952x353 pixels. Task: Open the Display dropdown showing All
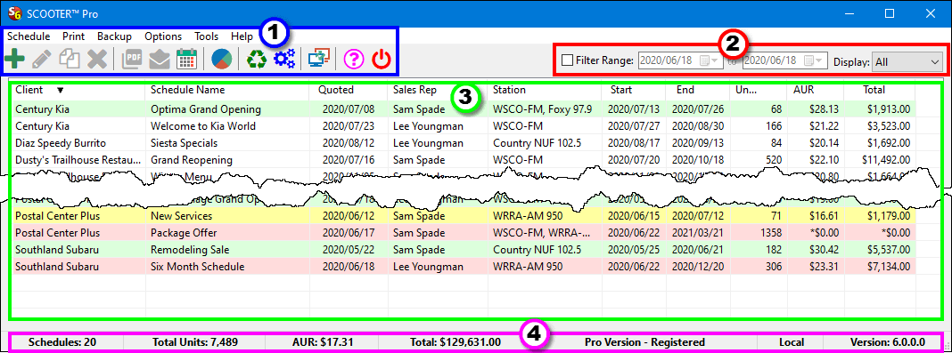click(x=907, y=61)
